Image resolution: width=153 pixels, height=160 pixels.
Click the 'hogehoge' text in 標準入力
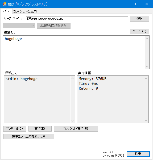tap(13, 39)
